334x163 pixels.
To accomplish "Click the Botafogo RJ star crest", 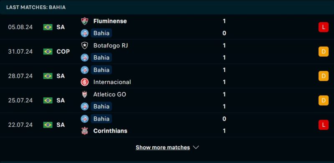I will (x=85, y=45).
